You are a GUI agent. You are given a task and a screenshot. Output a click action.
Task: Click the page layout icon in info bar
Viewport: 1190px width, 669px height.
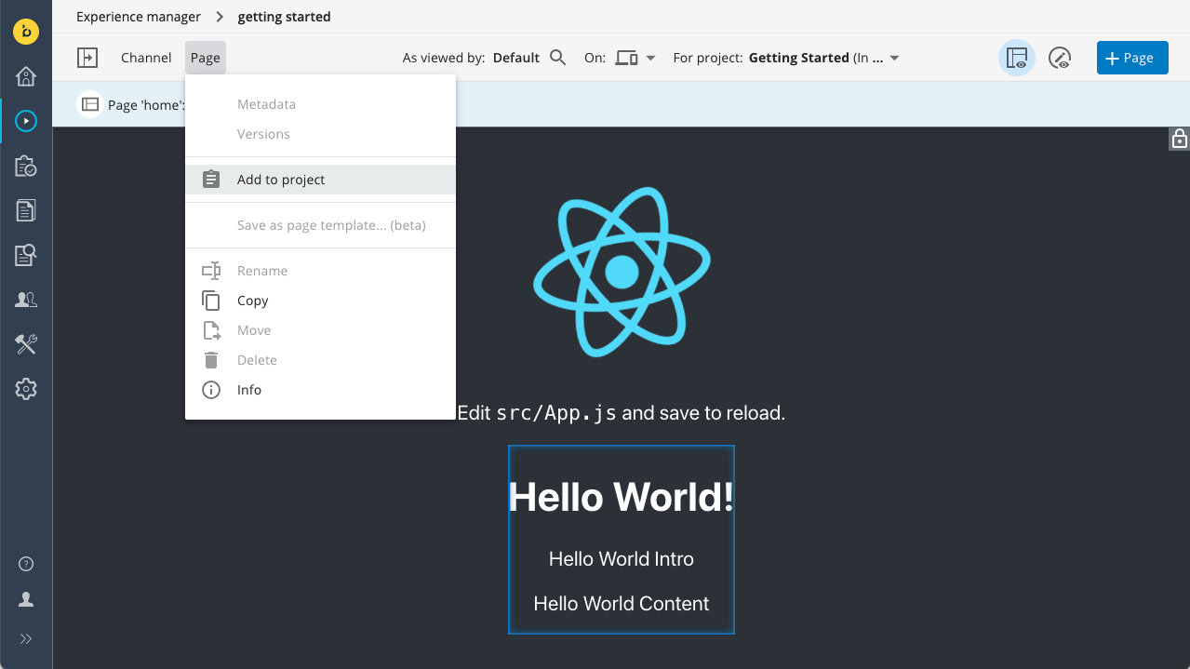(90, 104)
